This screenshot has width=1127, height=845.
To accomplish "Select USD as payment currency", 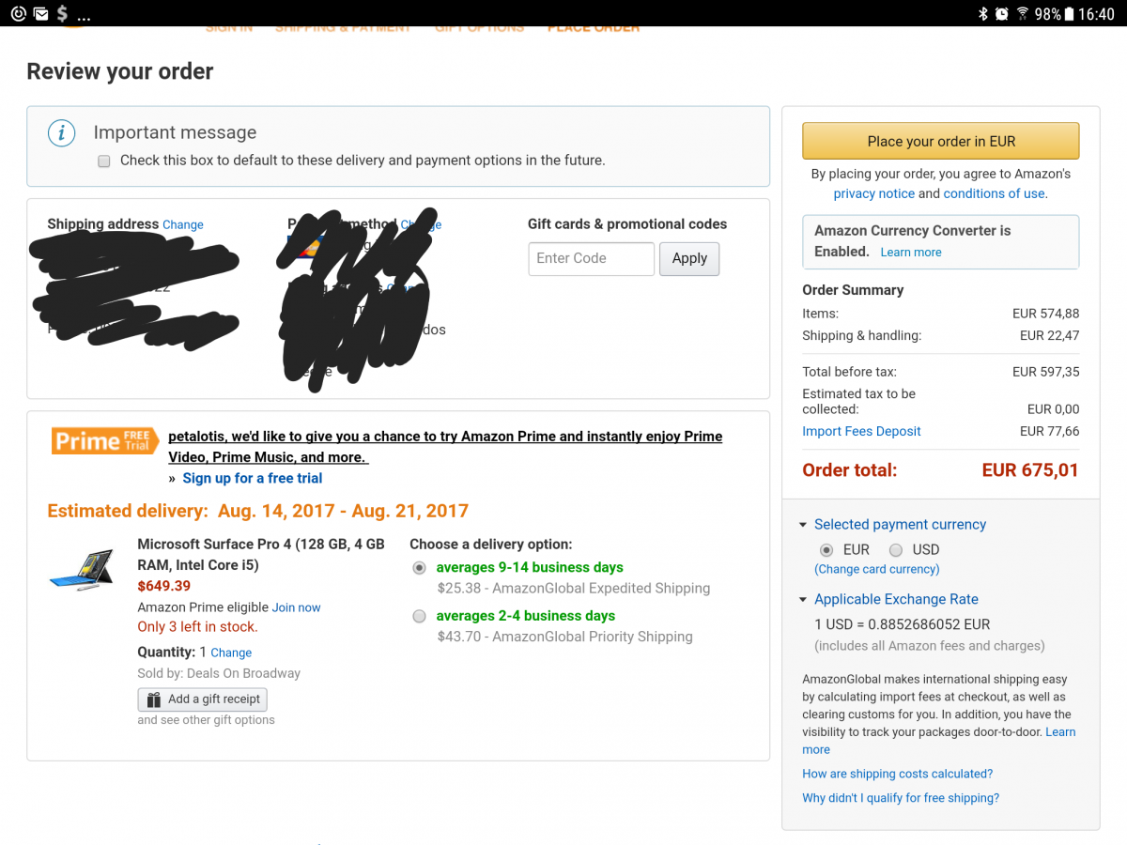I will (x=896, y=550).
